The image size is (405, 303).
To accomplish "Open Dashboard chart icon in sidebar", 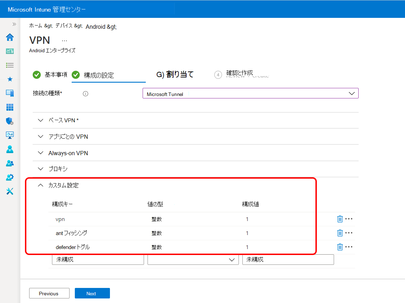I will [10, 51].
